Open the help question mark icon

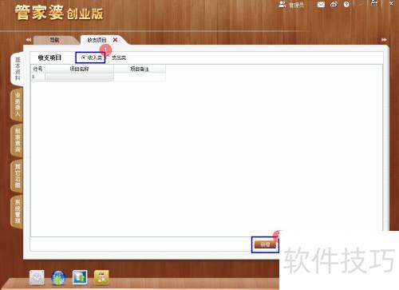346,5
